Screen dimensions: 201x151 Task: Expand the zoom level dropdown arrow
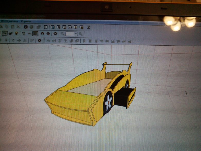(76, 34)
